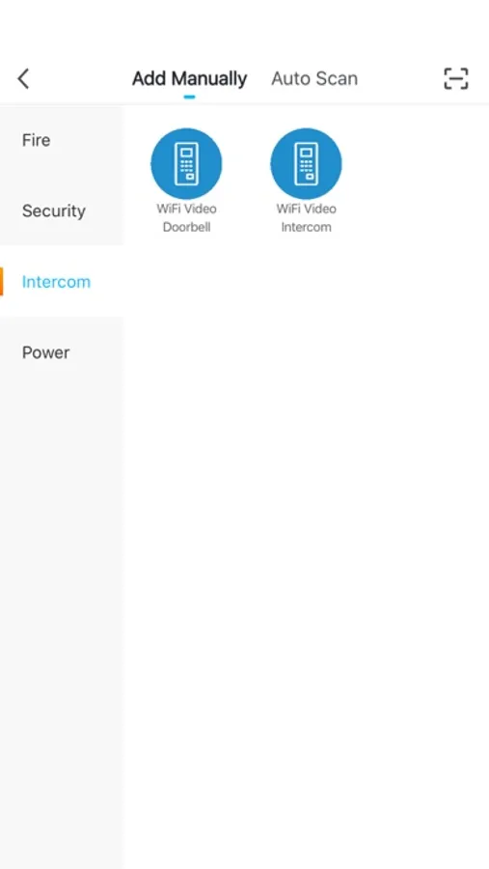Tap the keypad graphic inside the Intercom circle
This screenshot has height=869, width=489.
[x=307, y=163]
